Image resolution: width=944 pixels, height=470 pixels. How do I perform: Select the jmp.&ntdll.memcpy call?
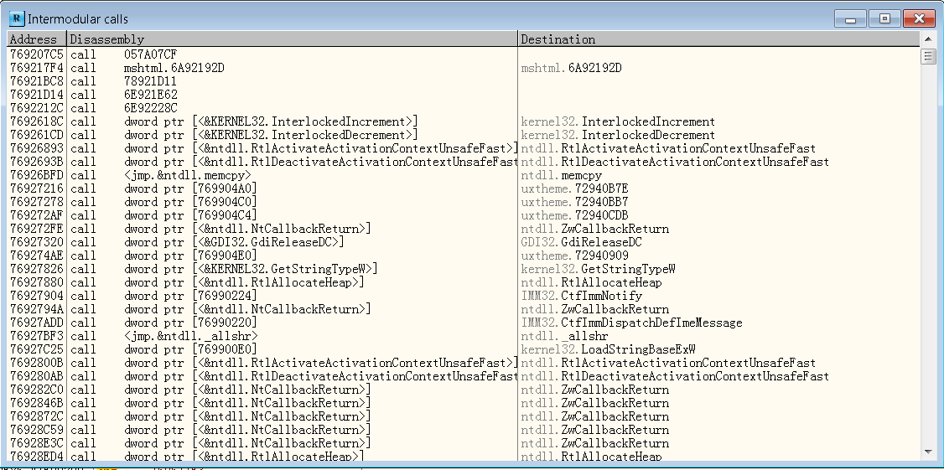161,175
